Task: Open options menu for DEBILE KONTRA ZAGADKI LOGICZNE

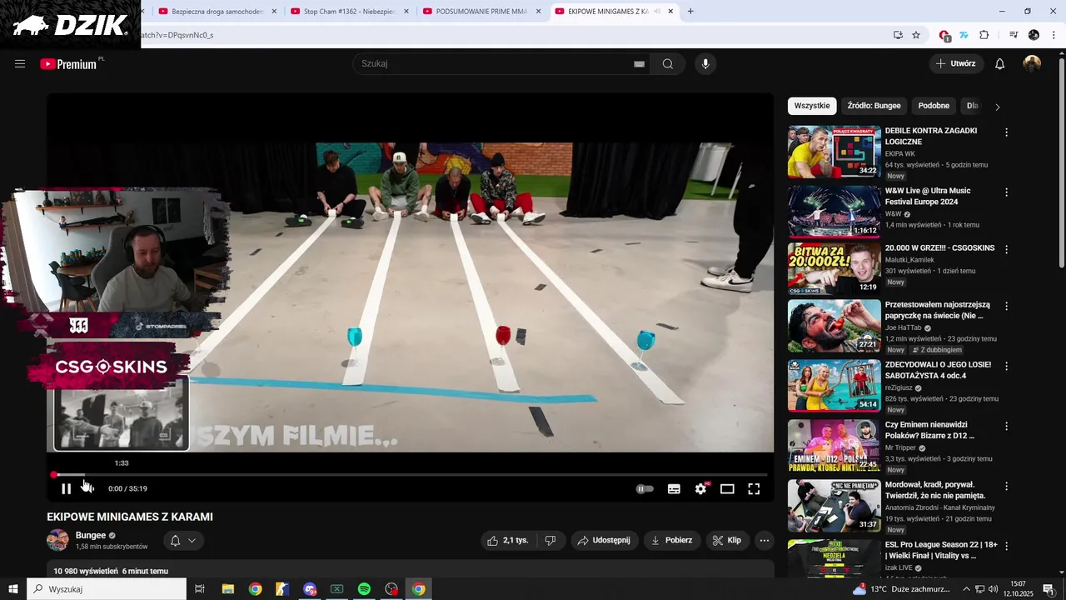Action: click(x=1006, y=132)
